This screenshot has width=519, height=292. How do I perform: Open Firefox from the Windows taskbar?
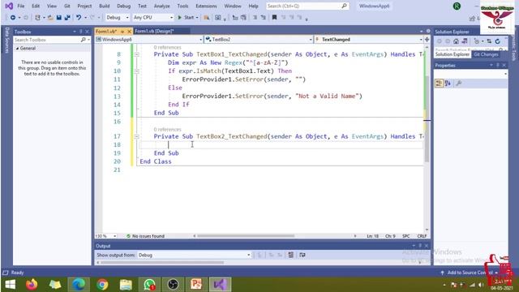coord(32,285)
